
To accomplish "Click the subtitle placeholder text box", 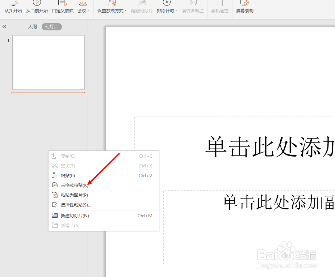I will point(249,227).
